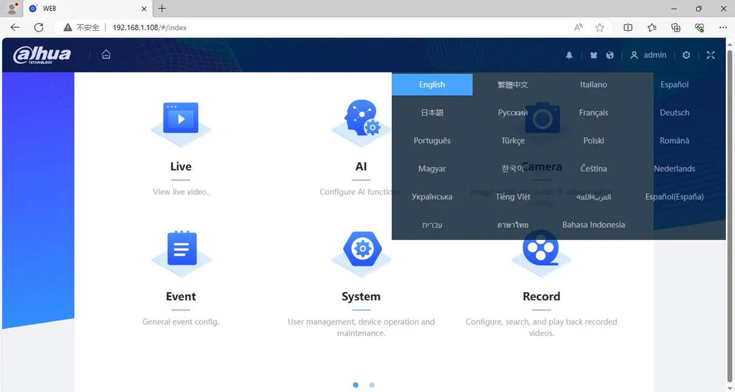Select English in the language list
This screenshot has height=392, width=735.
432,85
